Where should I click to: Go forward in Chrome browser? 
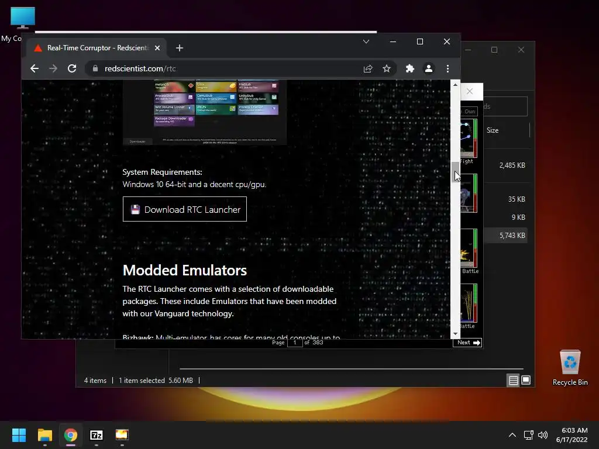[x=53, y=69]
